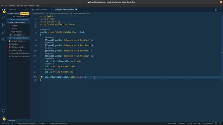This screenshot has width=223, height=125.
Task: Click the unsaved dot on SimpleStateMachine.cs tab
Action: click(x=76, y=9)
